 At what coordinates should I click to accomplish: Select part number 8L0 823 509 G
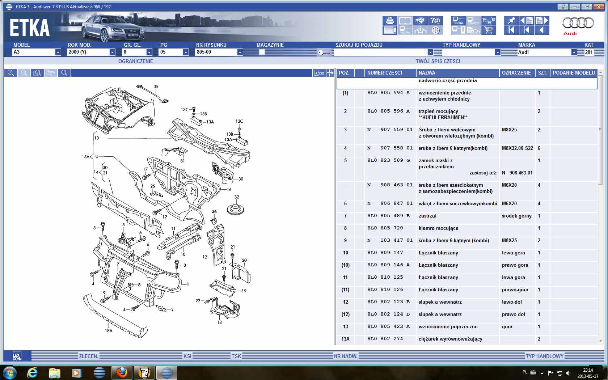click(x=389, y=160)
